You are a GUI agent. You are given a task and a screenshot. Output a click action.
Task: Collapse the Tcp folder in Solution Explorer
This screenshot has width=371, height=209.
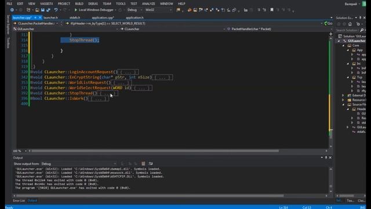pyautogui.click(x=348, y=77)
